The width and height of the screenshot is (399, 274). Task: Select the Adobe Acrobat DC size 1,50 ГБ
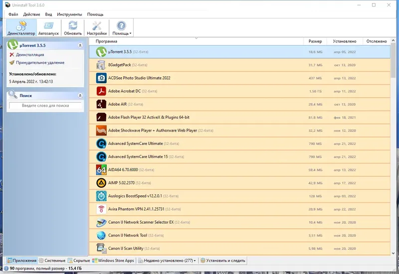[x=315, y=91]
